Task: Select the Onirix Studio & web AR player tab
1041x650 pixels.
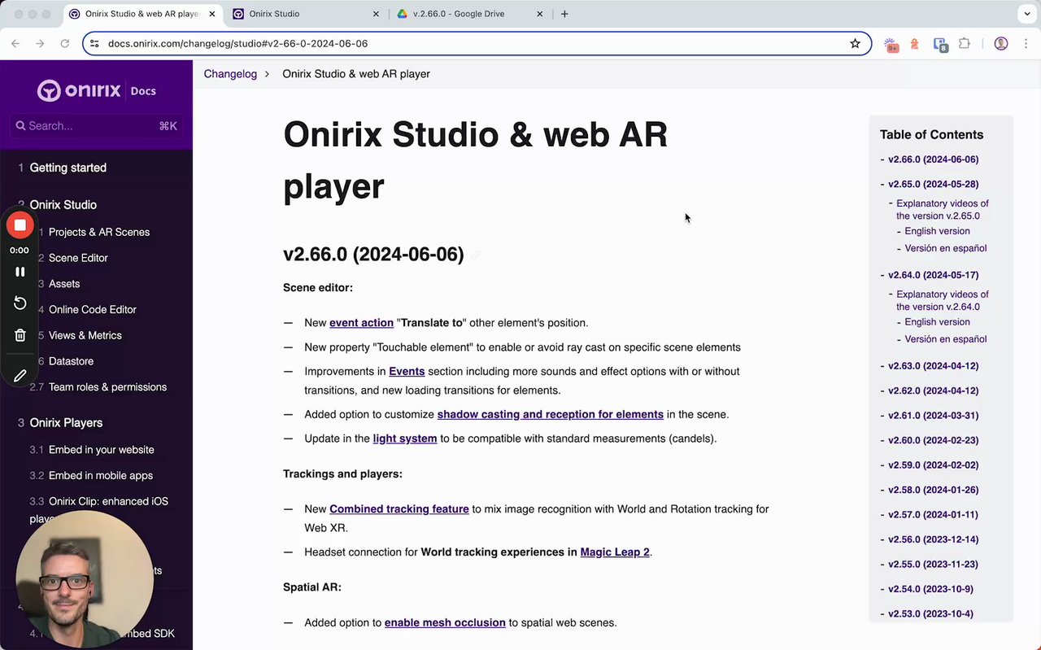Action: 142,14
